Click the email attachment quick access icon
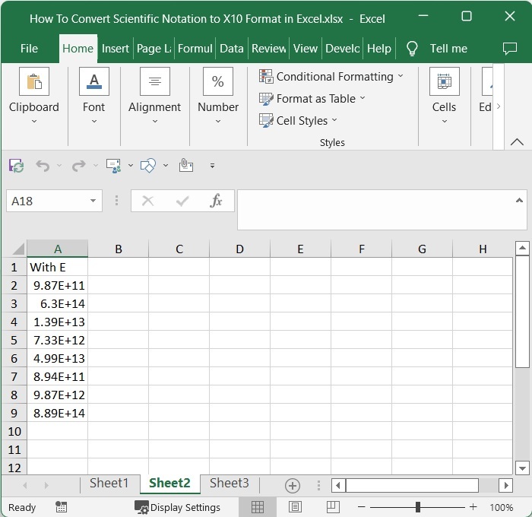Image resolution: width=532 pixels, height=517 pixels. pyautogui.click(x=185, y=165)
